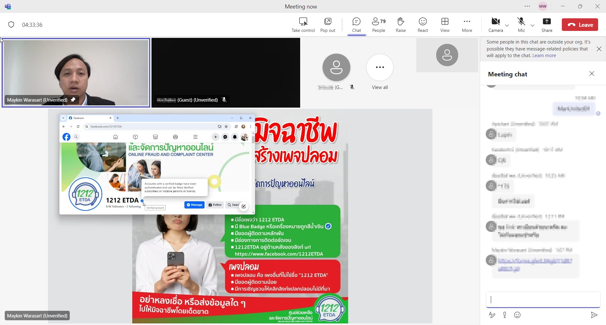Screen dimensions: 606x325
Task: Maximize or restore the Teams meeting window
Action: pyautogui.click(x=580, y=6)
